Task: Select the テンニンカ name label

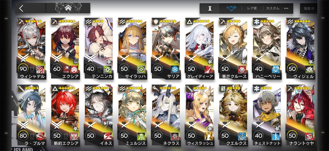Action: (102, 76)
